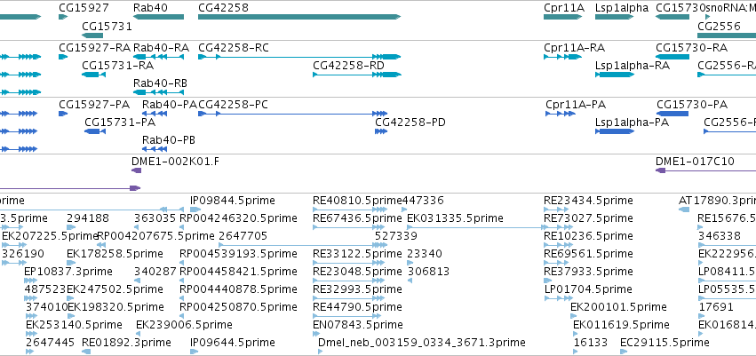Select Dmel_neb_003159_0334_3671.3prime label

click(x=422, y=343)
